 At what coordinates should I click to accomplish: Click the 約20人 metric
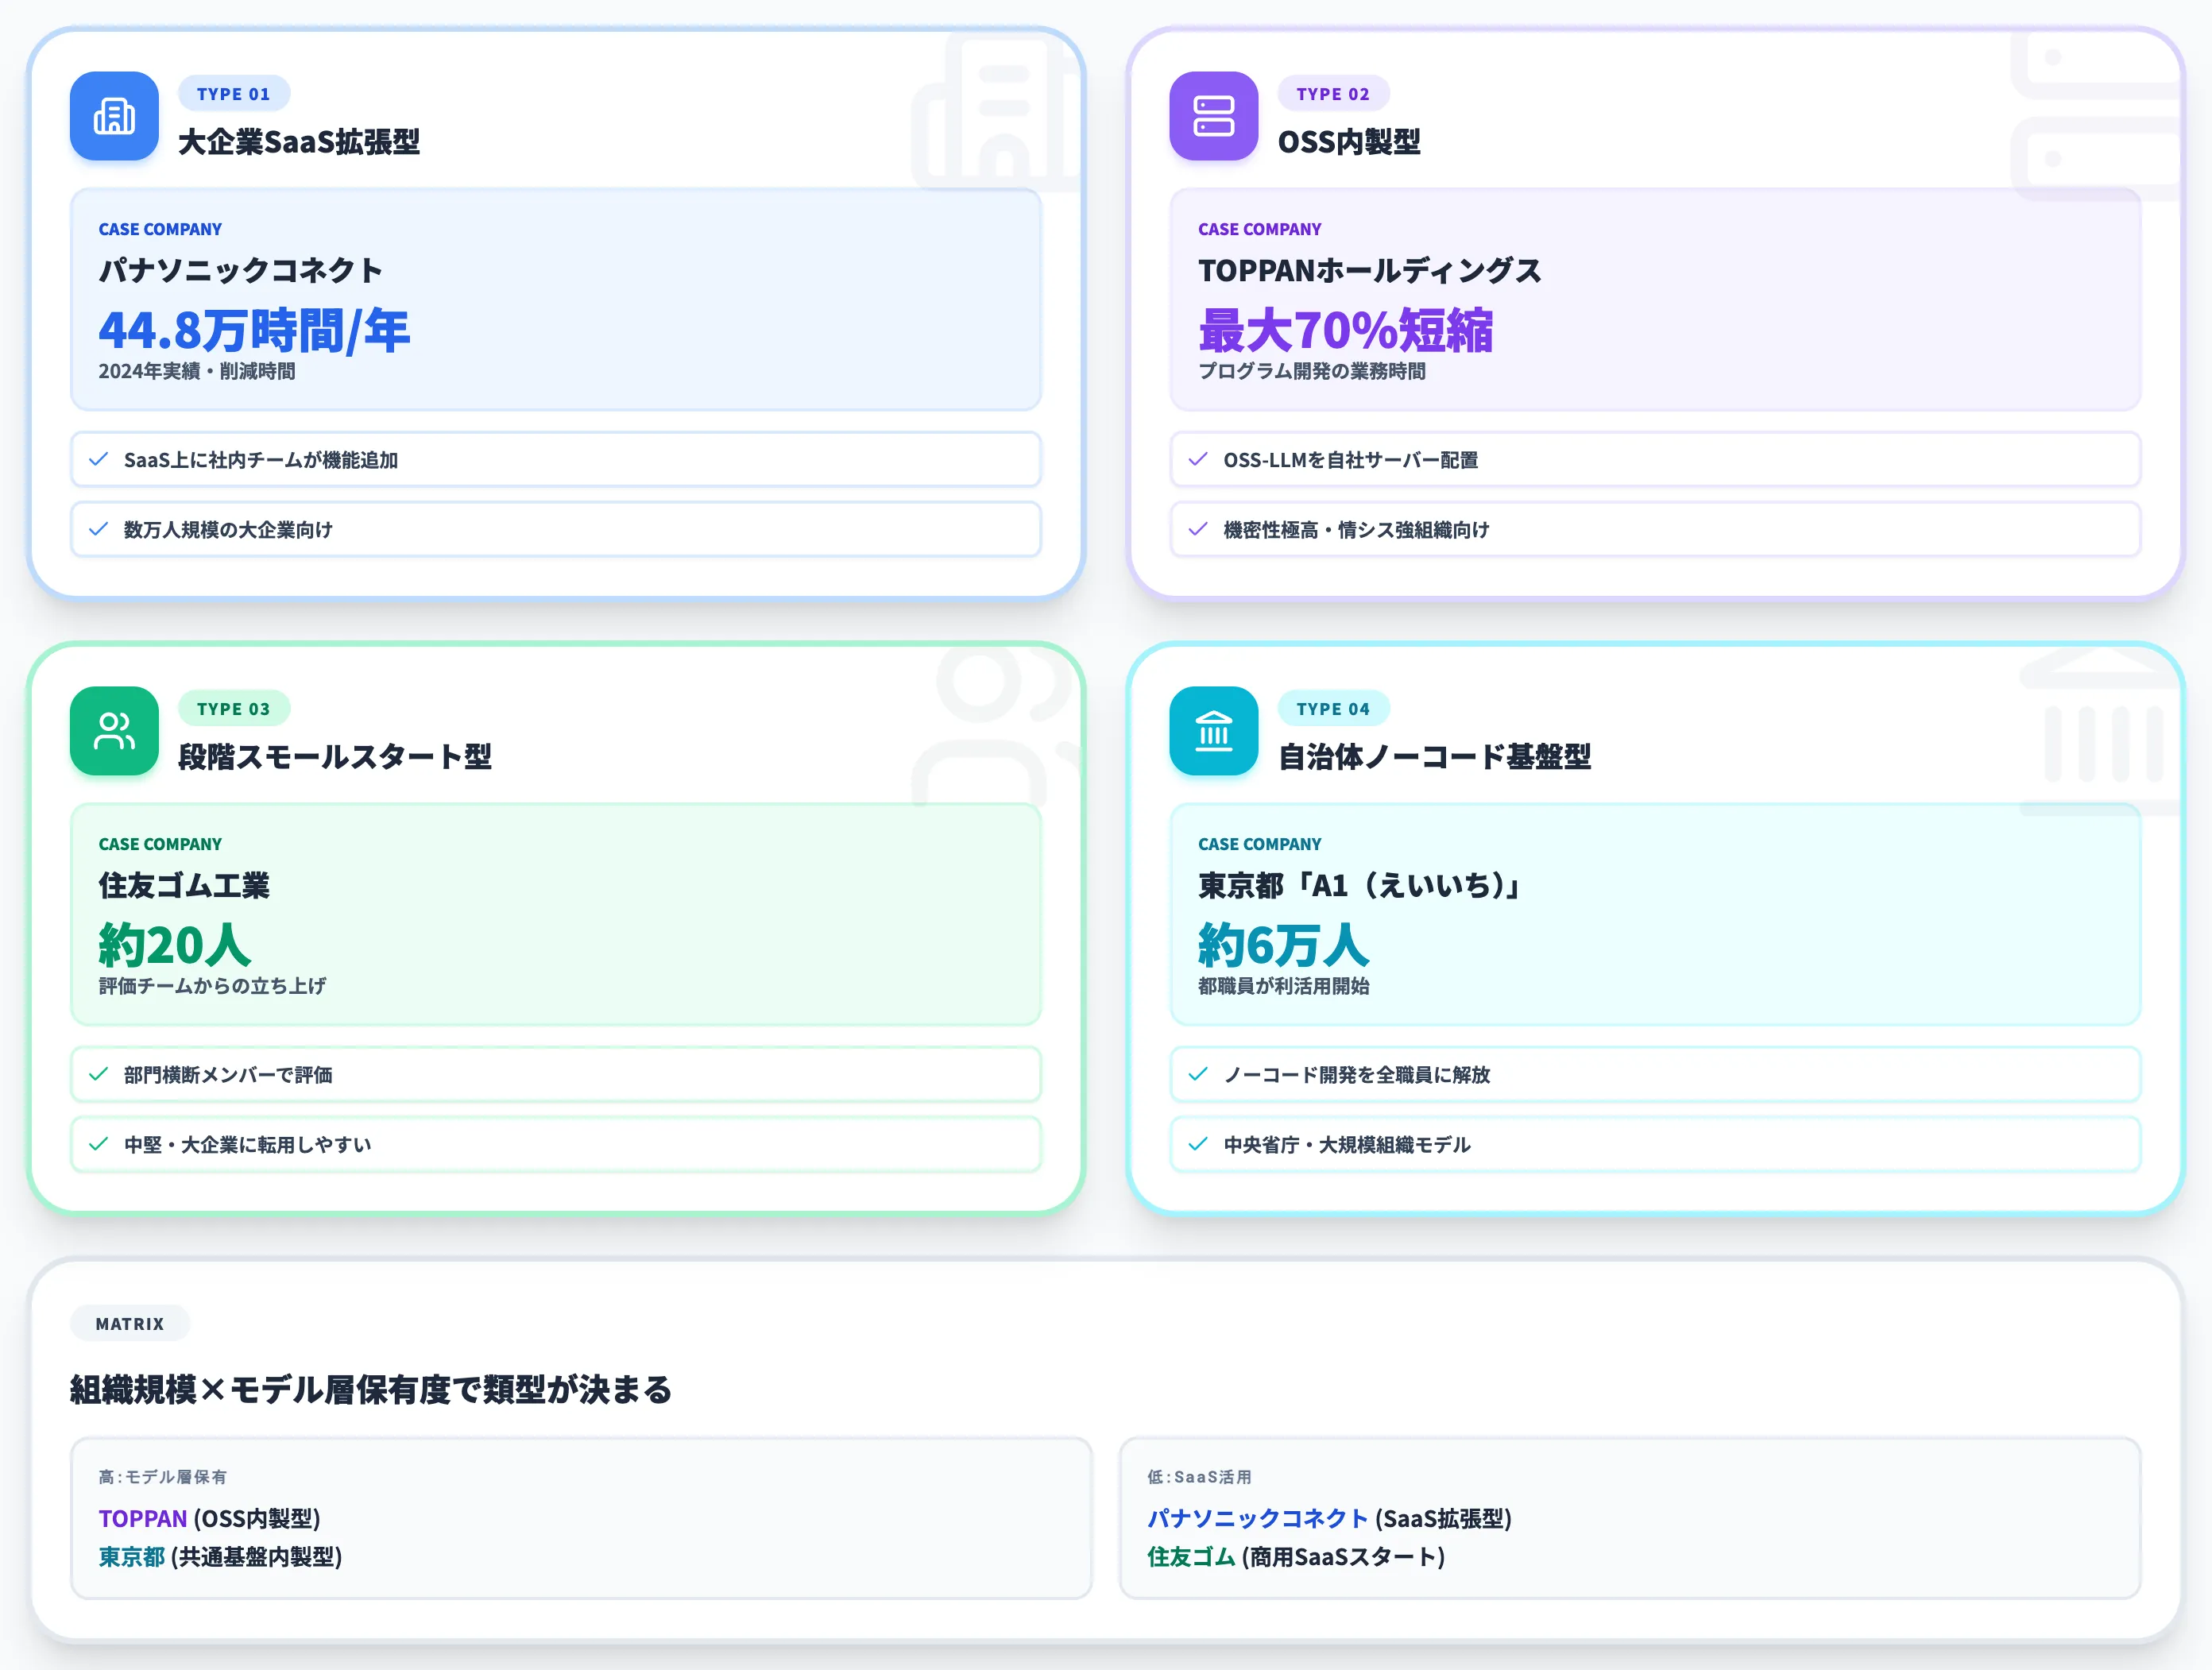click(x=175, y=946)
